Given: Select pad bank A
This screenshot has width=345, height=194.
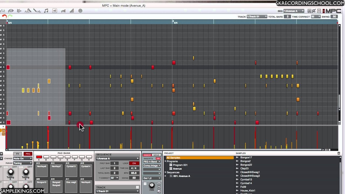Looking at the screenshot, I should tap(39, 157).
